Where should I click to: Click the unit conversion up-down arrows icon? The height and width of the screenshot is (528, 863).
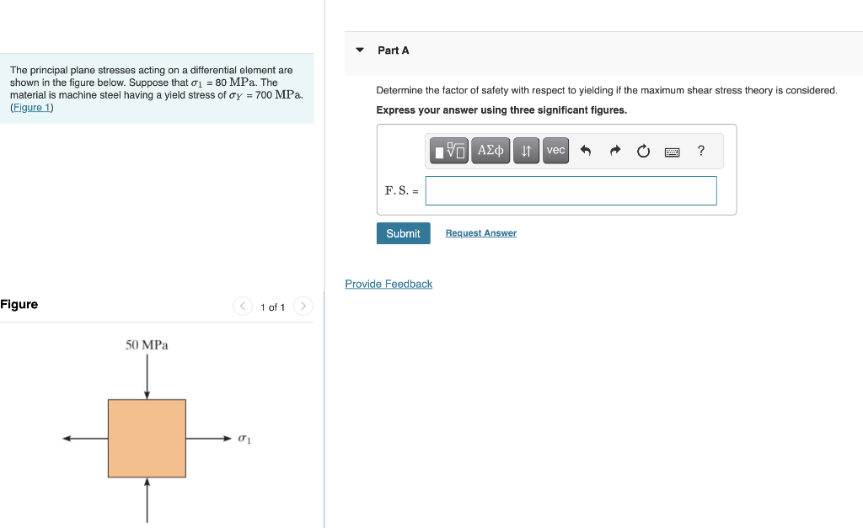(526, 150)
